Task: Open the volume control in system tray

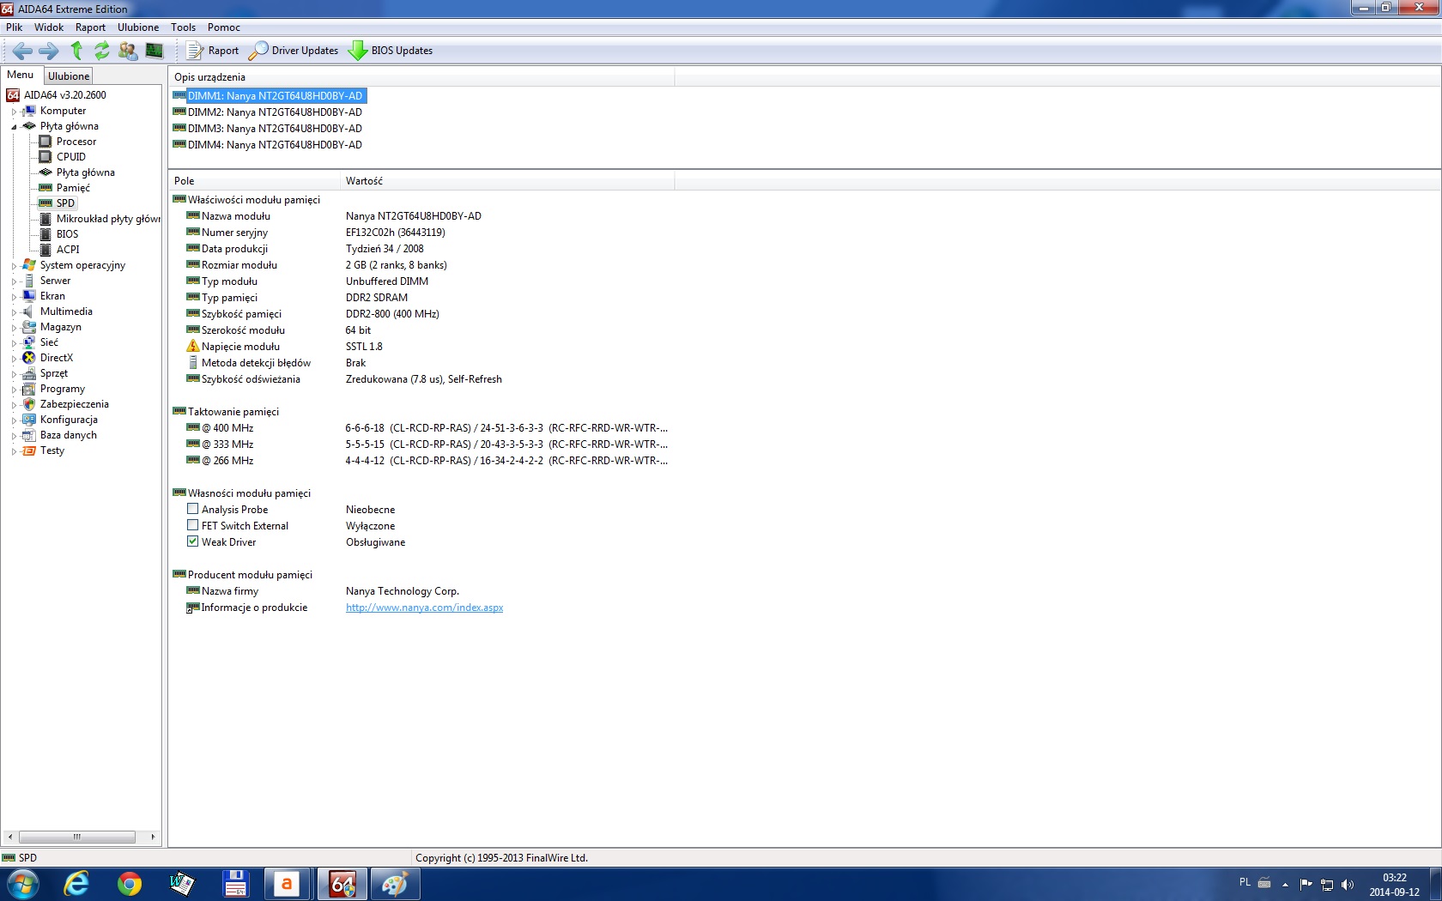Action: coord(1348,885)
